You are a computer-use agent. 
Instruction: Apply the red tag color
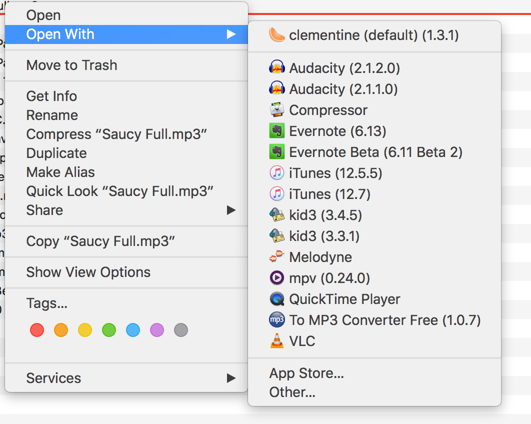click(37, 330)
